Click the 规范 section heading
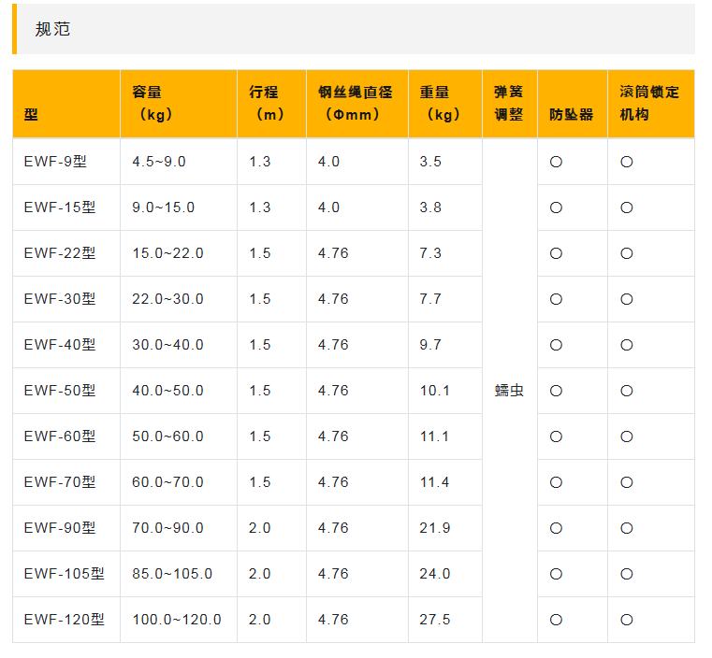This screenshot has height=658, width=712. click(52, 30)
